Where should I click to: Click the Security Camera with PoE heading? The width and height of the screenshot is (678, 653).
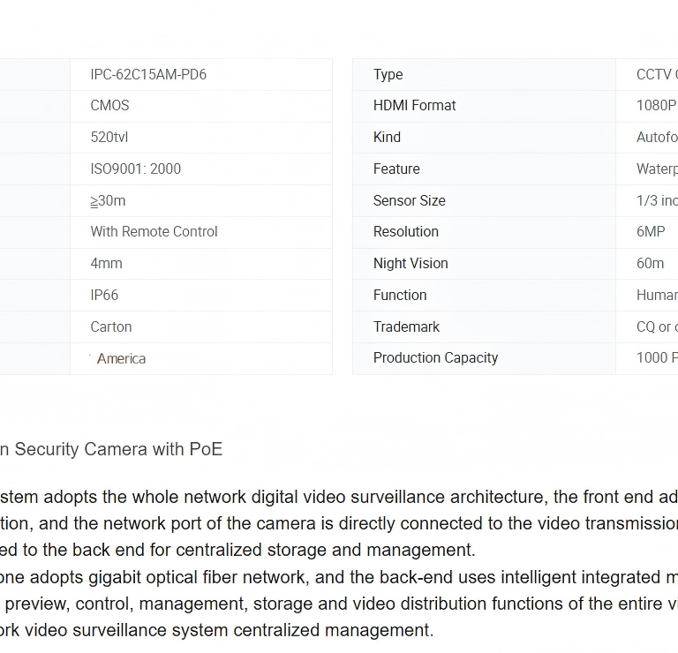click(111, 450)
